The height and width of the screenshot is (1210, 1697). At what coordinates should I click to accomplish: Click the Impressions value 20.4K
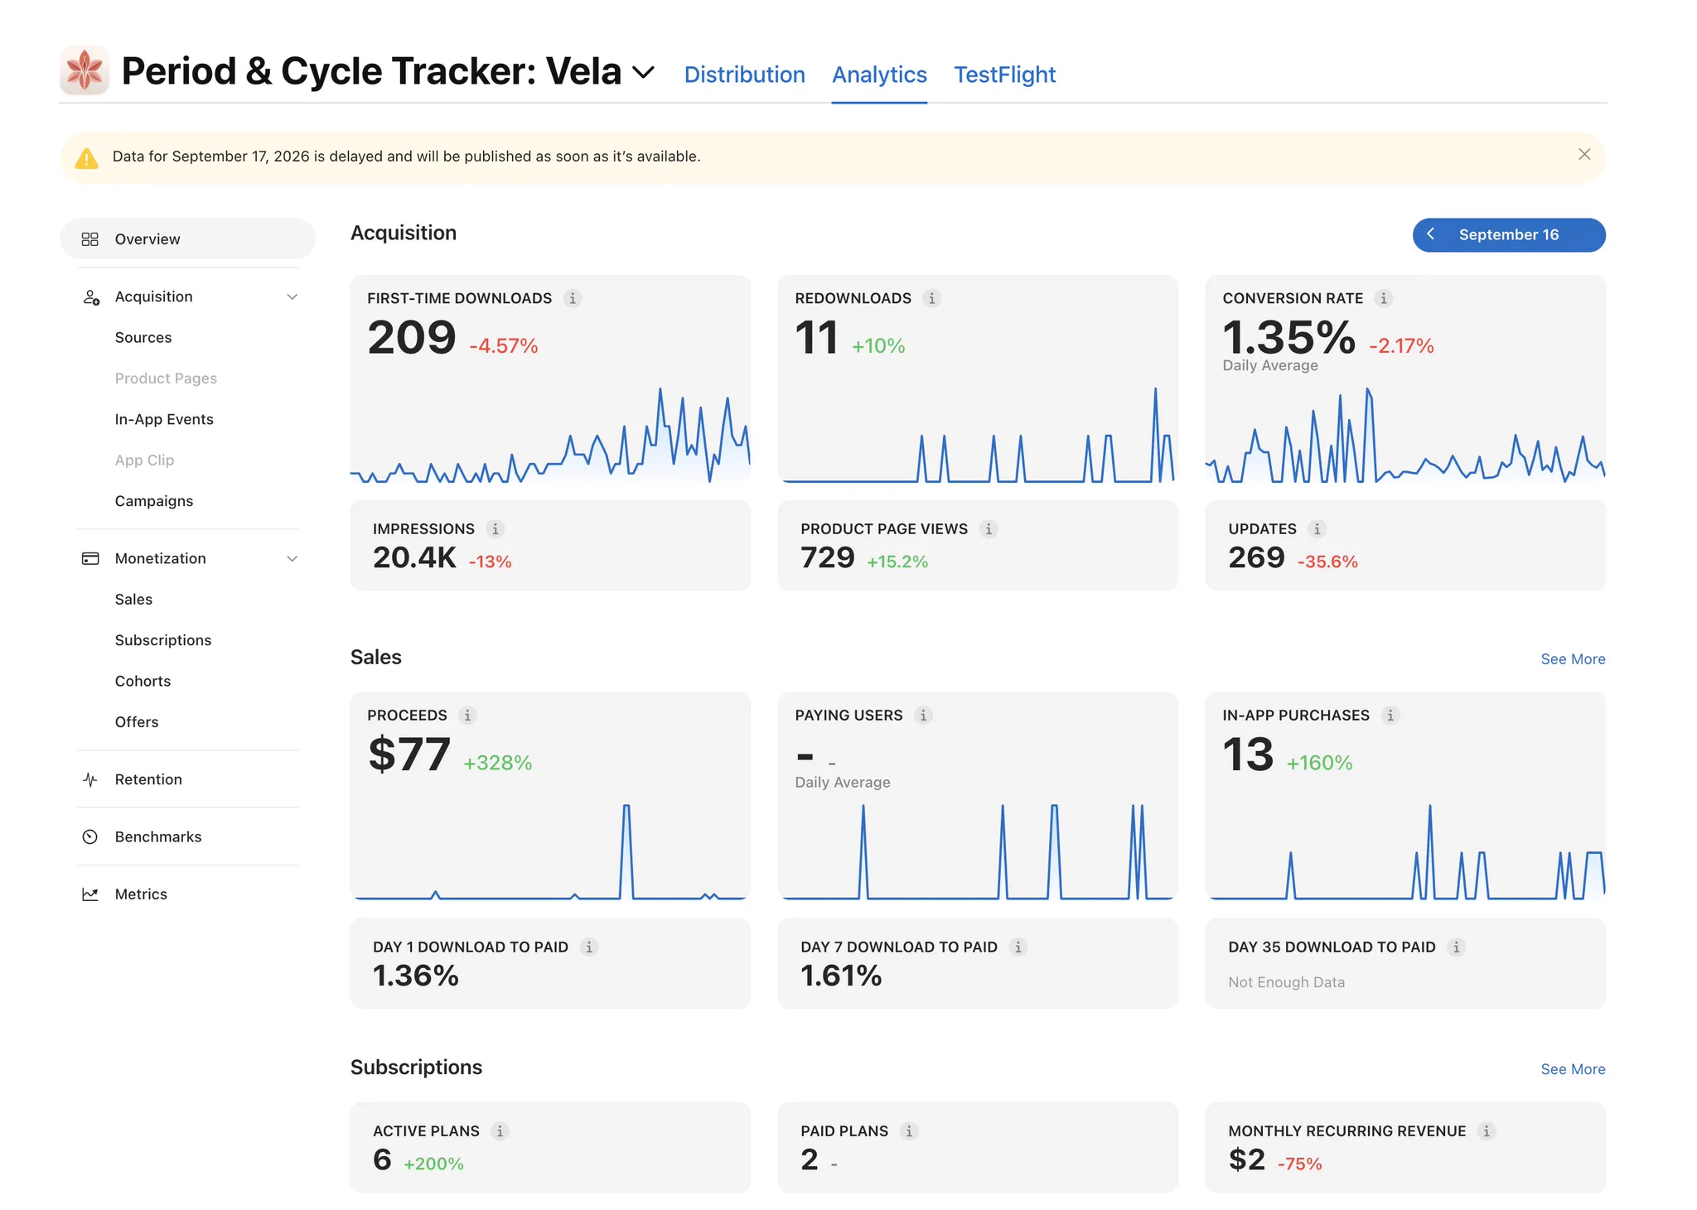tap(414, 558)
